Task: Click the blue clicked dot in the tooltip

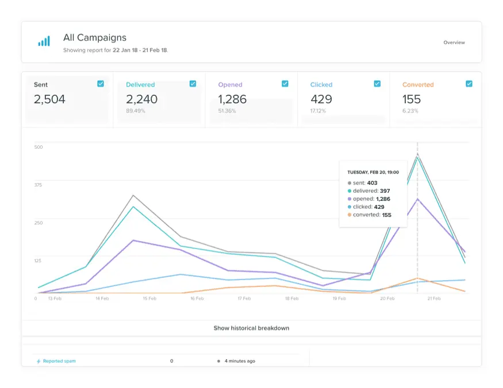Action: tap(350, 207)
